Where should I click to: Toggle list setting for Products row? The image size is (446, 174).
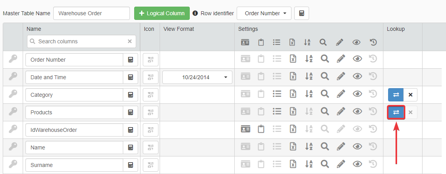(277, 112)
